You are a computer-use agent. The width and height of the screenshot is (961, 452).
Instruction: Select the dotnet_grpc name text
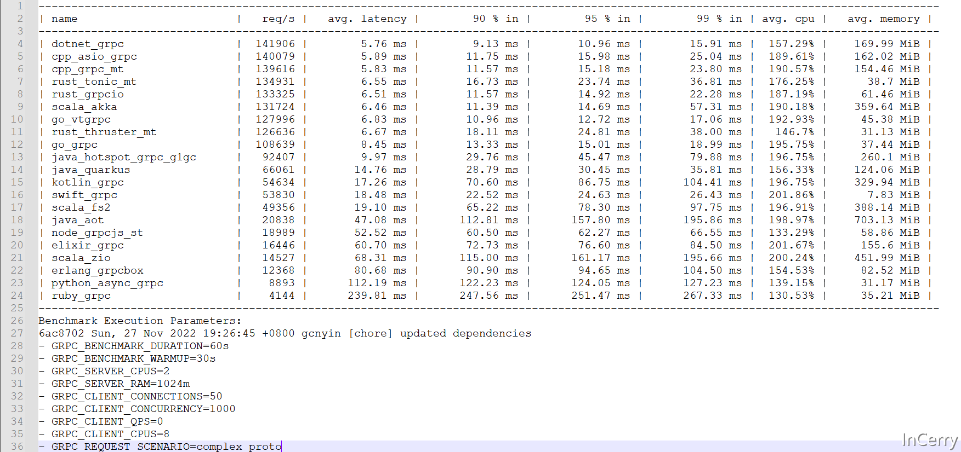pos(88,44)
